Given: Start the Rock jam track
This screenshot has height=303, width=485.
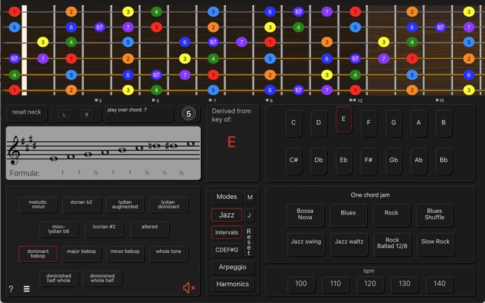Looking at the screenshot, I should (x=391, y=215).
